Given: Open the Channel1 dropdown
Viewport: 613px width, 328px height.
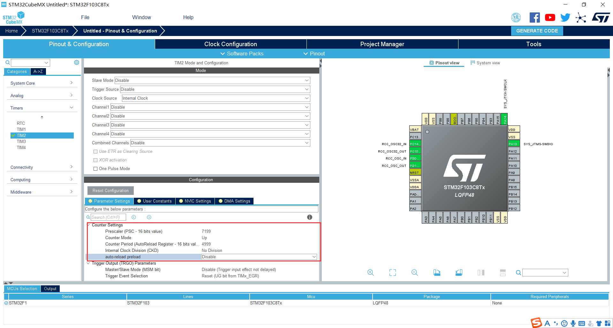Looking at the screenshot, I should [x=210, y=107].
